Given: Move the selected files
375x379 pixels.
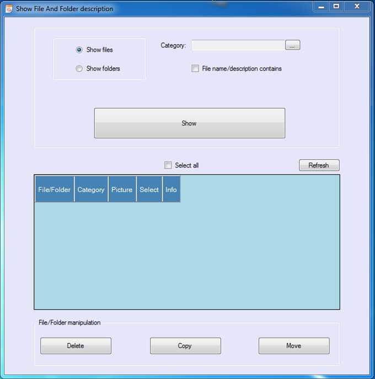Looking at the screenshot, I should (294, 346).
